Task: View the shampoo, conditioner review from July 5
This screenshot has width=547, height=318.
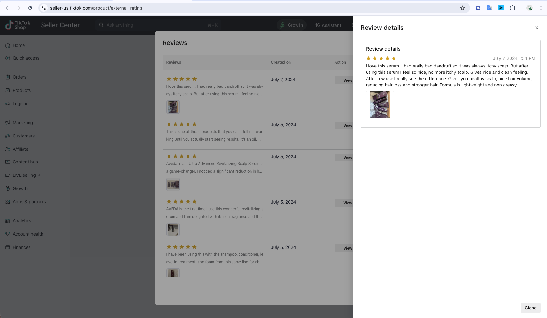Action: point(344,248)
